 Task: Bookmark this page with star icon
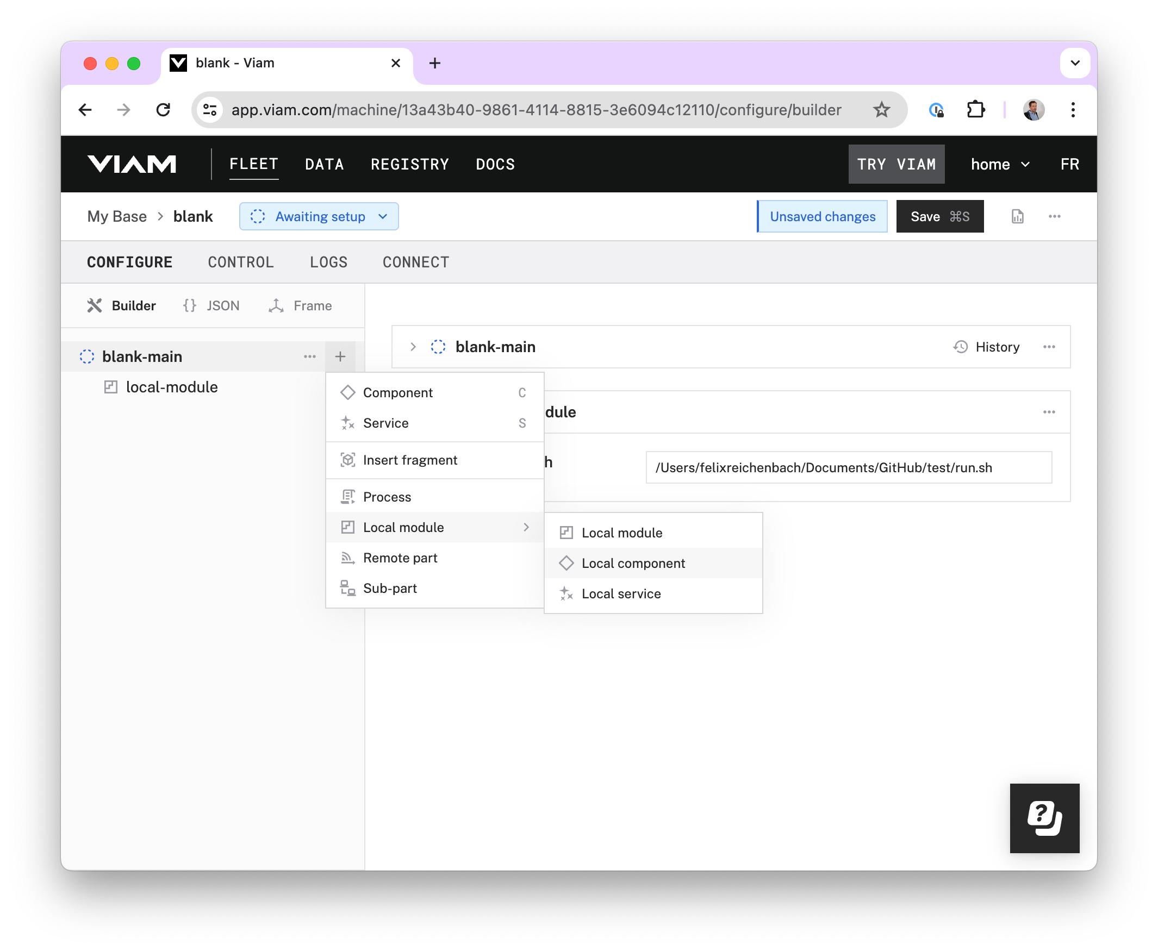(x=881, y=110)
